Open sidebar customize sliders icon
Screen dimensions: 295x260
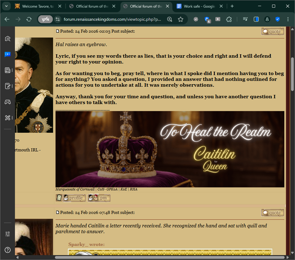point(8,234)
